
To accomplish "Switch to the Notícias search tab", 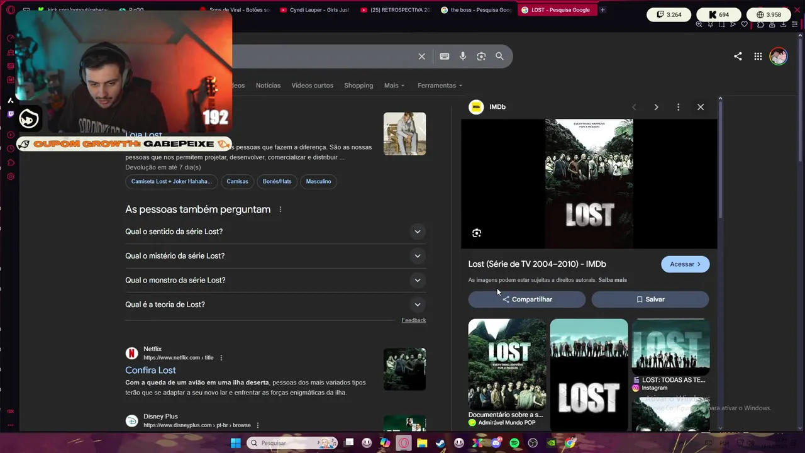I will point(268,86).
